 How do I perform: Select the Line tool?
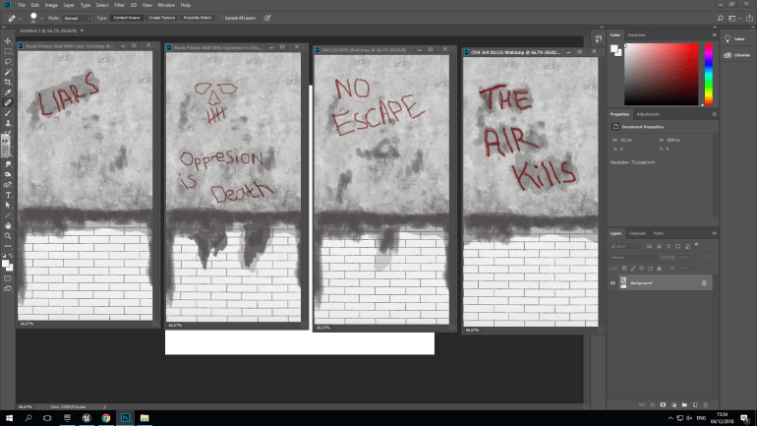click(8, 215)
